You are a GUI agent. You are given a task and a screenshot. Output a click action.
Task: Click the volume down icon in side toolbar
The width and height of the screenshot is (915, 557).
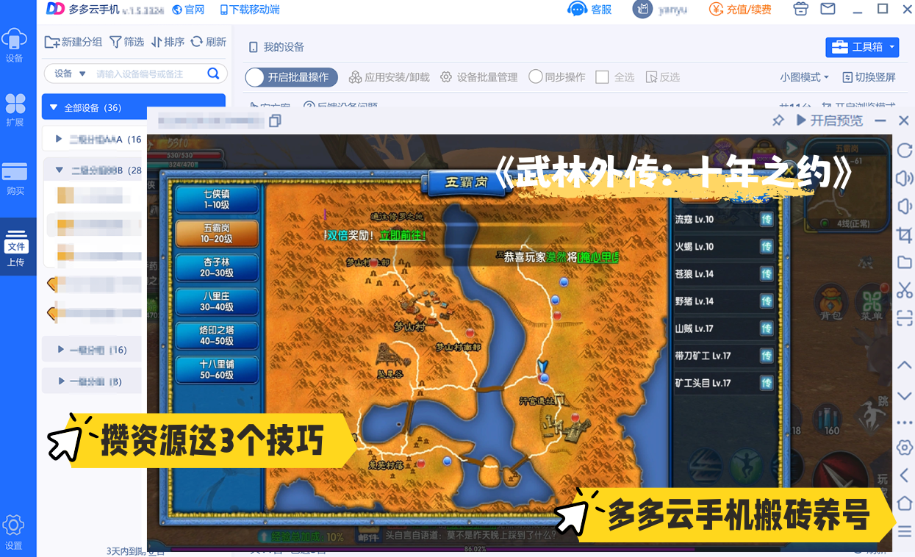(905, 206)
